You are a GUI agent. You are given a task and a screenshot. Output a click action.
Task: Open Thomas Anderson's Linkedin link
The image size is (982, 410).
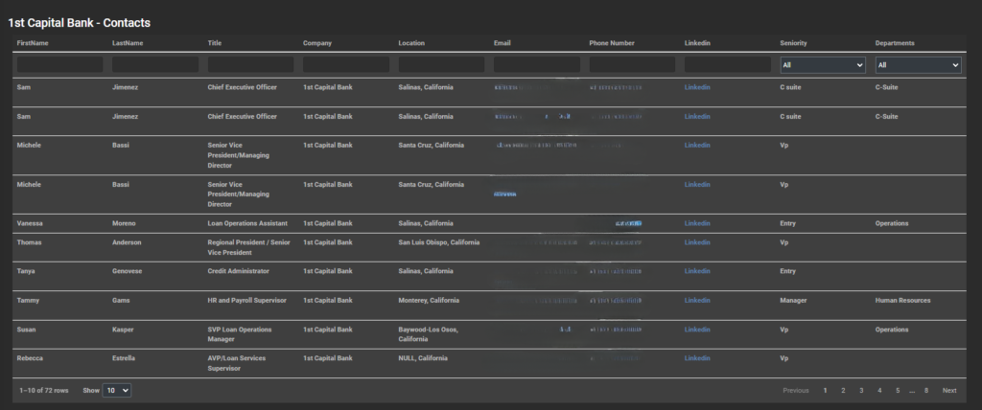(697, 242)
